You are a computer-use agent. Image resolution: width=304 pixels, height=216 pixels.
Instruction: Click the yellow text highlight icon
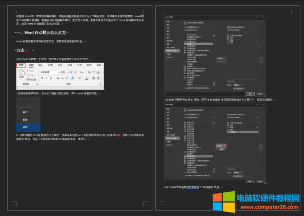[x=79, y=78]
